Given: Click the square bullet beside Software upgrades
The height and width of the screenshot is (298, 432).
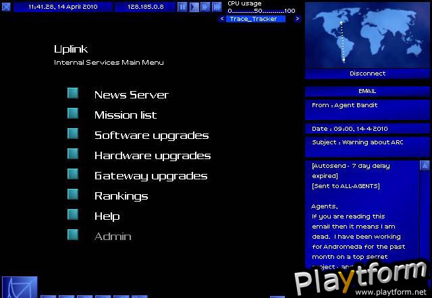Looking at the screenshot, I should coord(73,133).
